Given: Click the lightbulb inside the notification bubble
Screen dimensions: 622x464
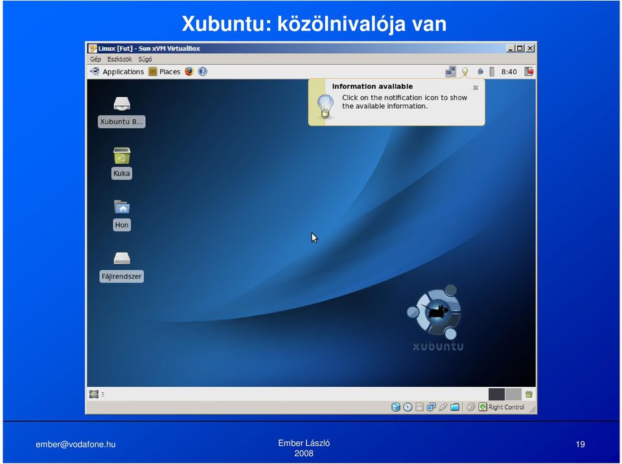Looking at the screenshot, I should point(325,106).
